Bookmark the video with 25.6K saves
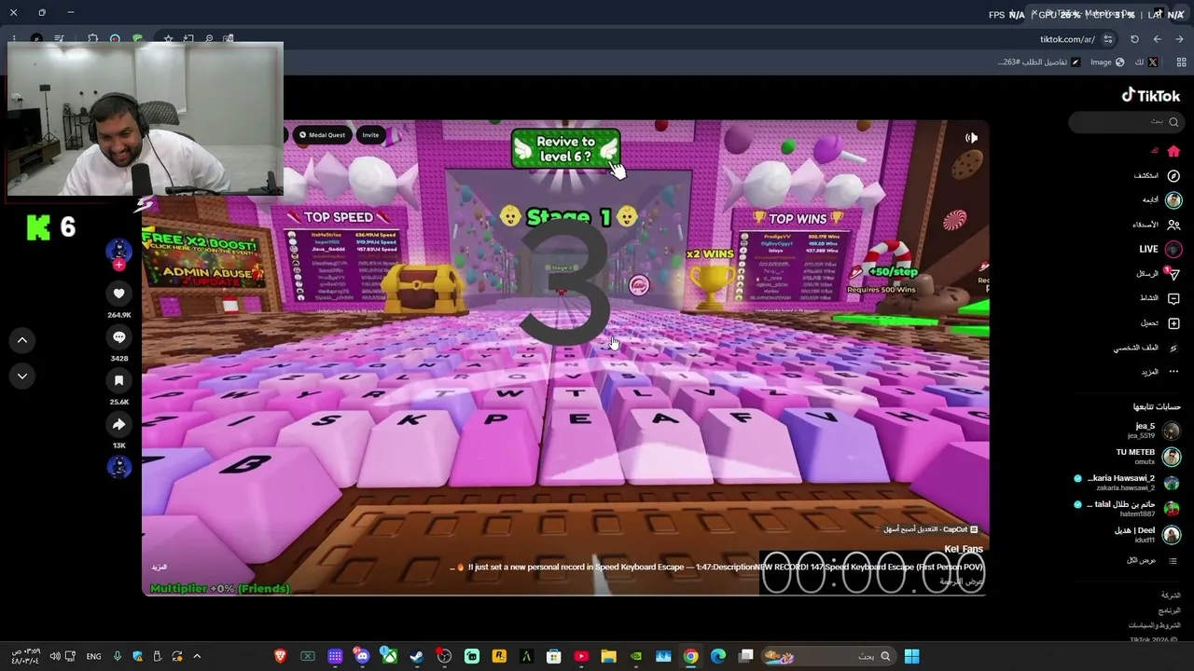The width and height of the screenshot is (1194, 671). click(118, 381)
